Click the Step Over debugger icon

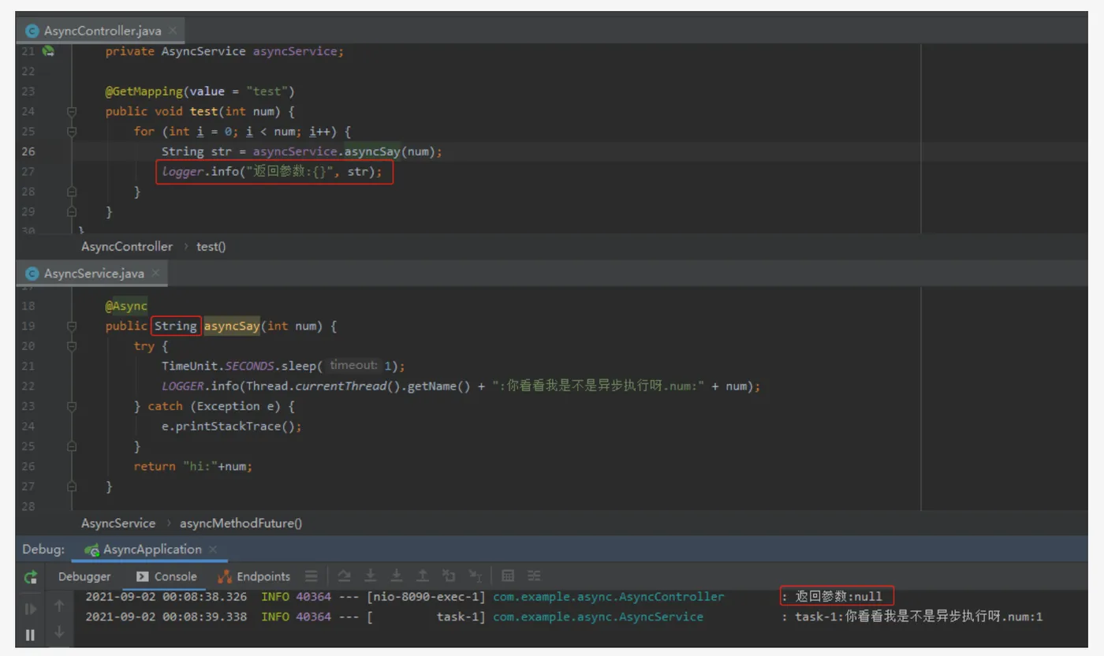pos(344,576)
